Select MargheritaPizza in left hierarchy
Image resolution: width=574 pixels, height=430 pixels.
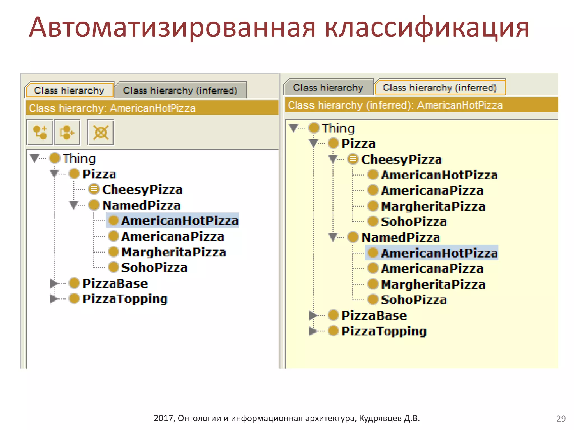(174, 252)
